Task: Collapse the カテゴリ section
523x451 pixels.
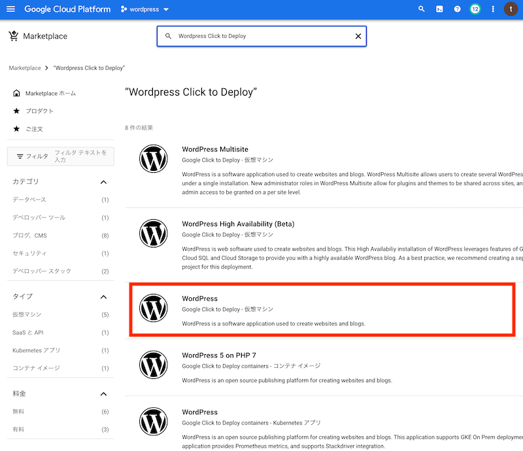Action: click(x=103, y=182)
